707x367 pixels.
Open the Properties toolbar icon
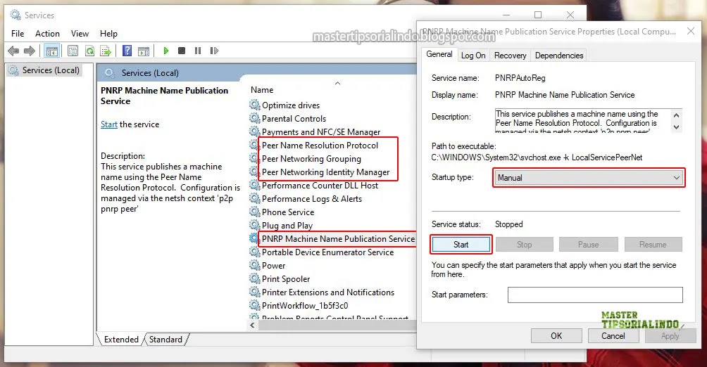click(73, 51)
